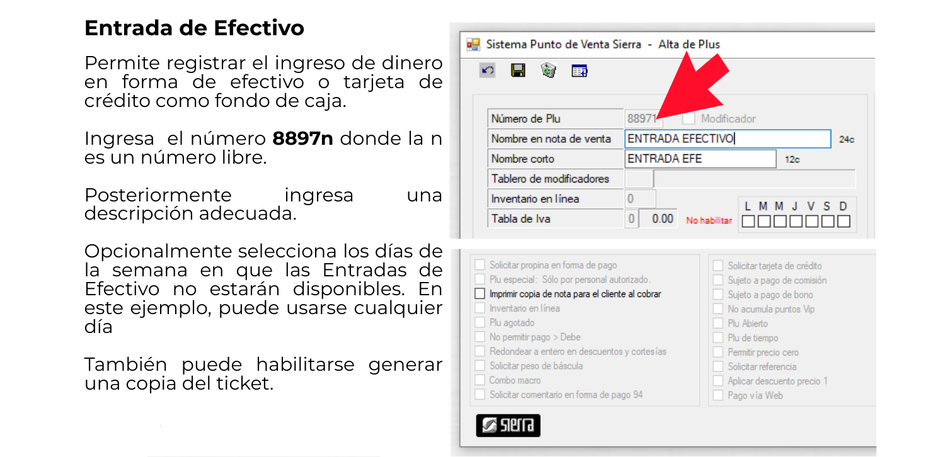Screen dimensions: 949x457
Task: Click the 'Número de Plu' field
Action: tap(641, 118)
